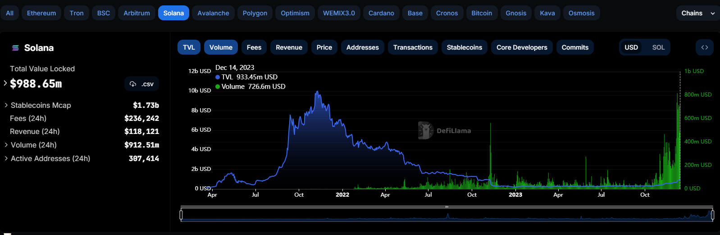The height and width of the screenshot is (235, 720).
Task: Toggle off the Volume chart series
Action: (x=221, y=47)
